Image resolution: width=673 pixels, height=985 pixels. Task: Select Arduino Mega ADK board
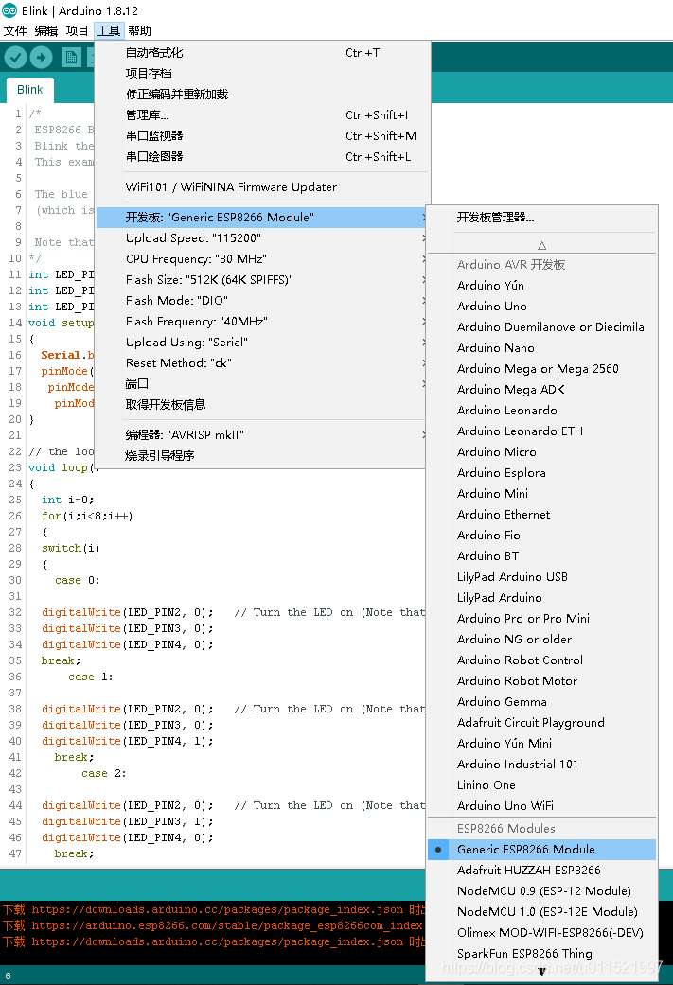pos(541,389)
